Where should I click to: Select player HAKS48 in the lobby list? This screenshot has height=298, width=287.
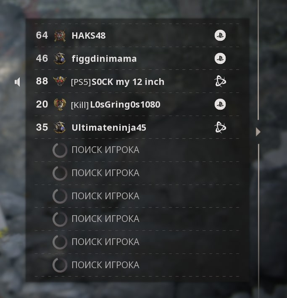coord(137,35)
